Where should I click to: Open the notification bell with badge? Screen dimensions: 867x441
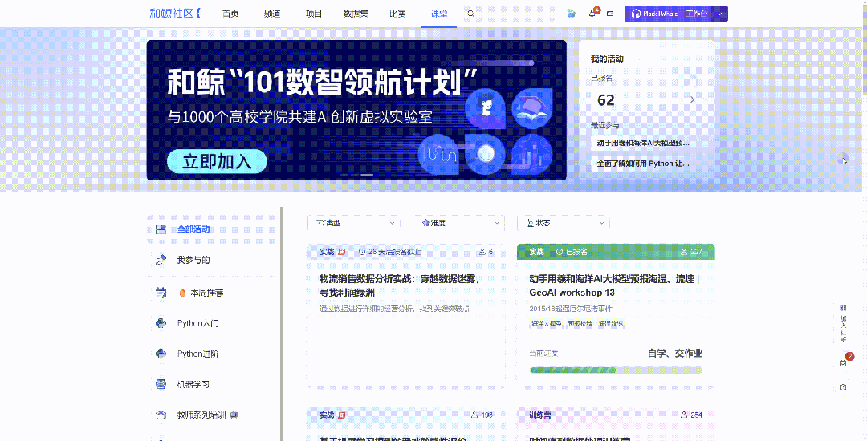[593, 14]
